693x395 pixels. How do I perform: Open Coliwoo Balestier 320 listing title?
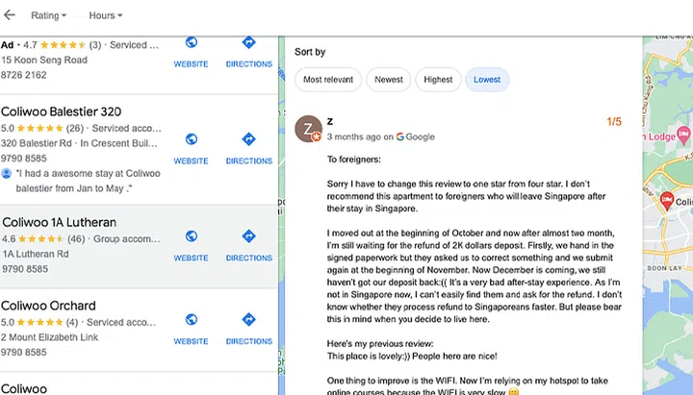61,111
